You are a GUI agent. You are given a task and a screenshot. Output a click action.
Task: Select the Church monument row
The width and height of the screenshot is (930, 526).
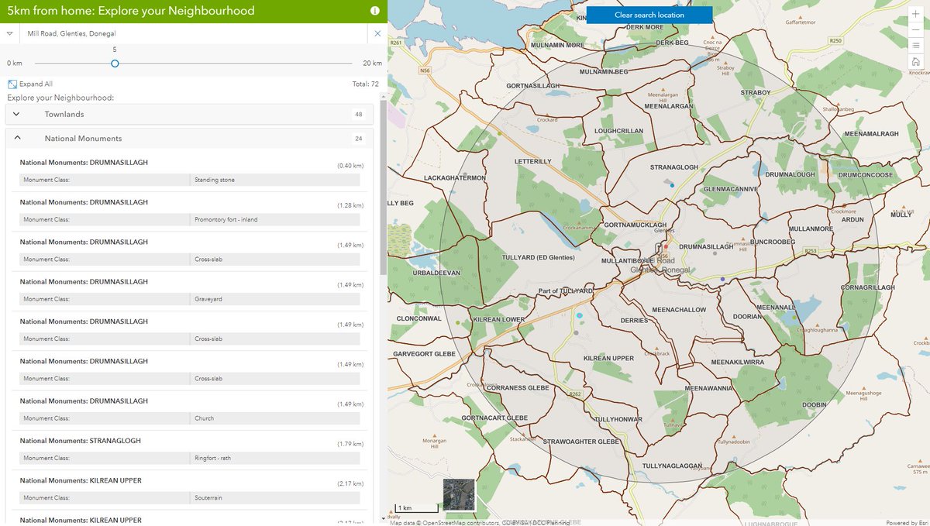(190, 418)
